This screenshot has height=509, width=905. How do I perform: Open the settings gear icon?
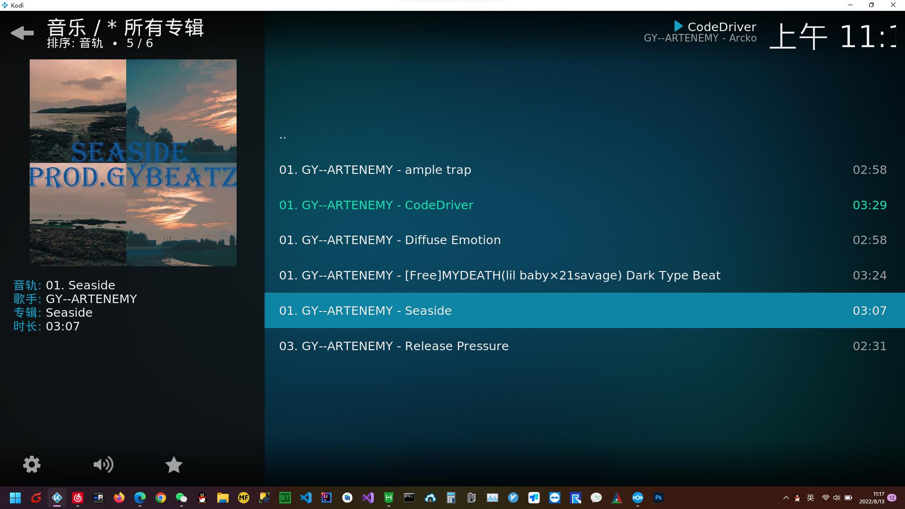point(32,465)
